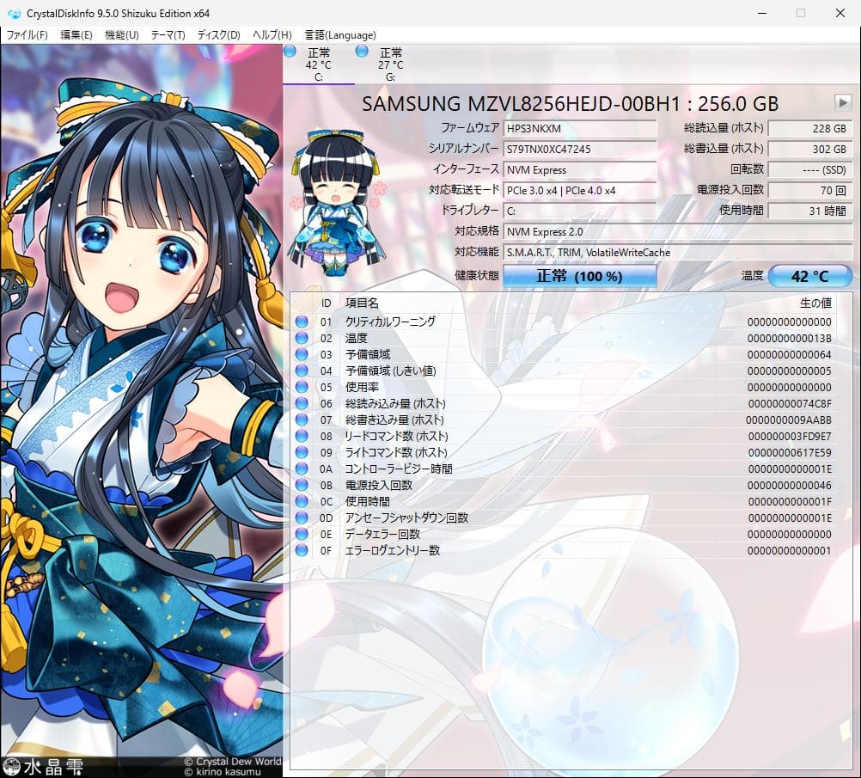Screen dimensions: 861x778
Task: Click the status icon next to 使用率
Action: [x=302, y=387]
